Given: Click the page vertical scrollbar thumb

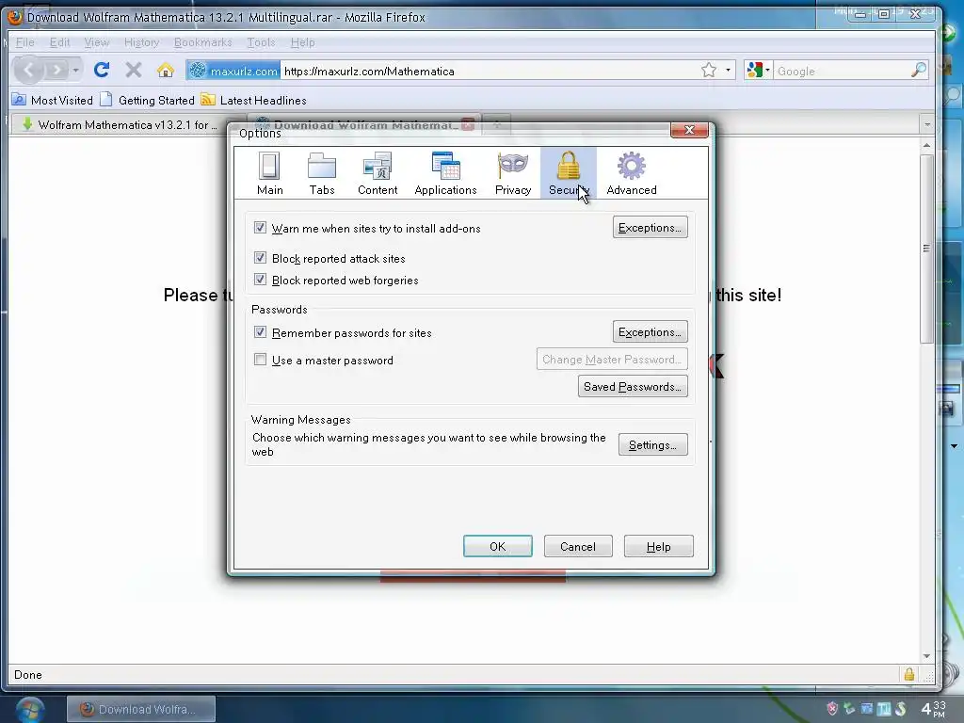Looking at the screenshot, I should [926, 249].
